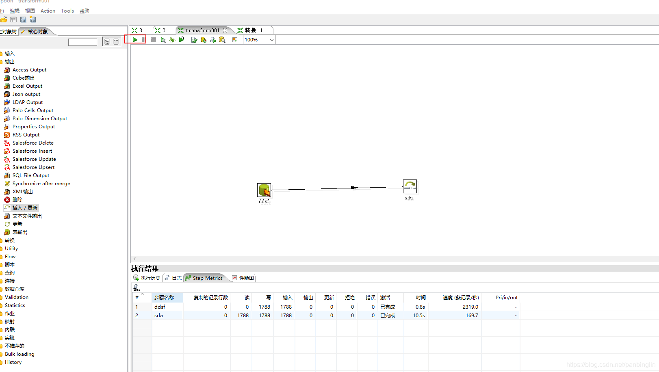Expand the 转换 category folder
Viewport: 659px width, 372px height.
pyautogui.click(x=10, y=240)
